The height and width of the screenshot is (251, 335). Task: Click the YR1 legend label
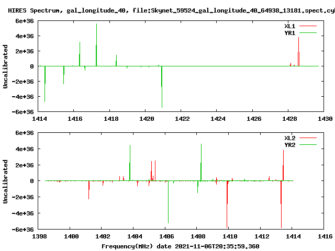[289, 33]
